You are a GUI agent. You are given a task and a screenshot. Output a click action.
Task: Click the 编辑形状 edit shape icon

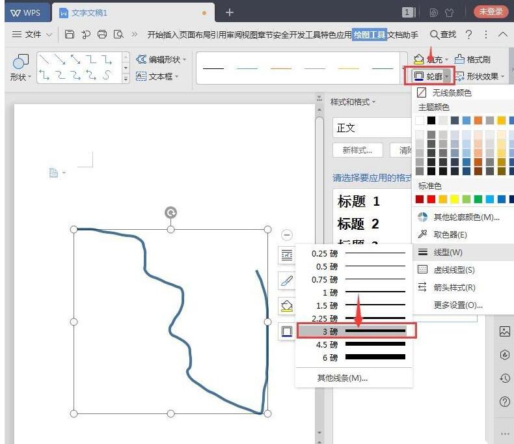(x=141, y=59)
